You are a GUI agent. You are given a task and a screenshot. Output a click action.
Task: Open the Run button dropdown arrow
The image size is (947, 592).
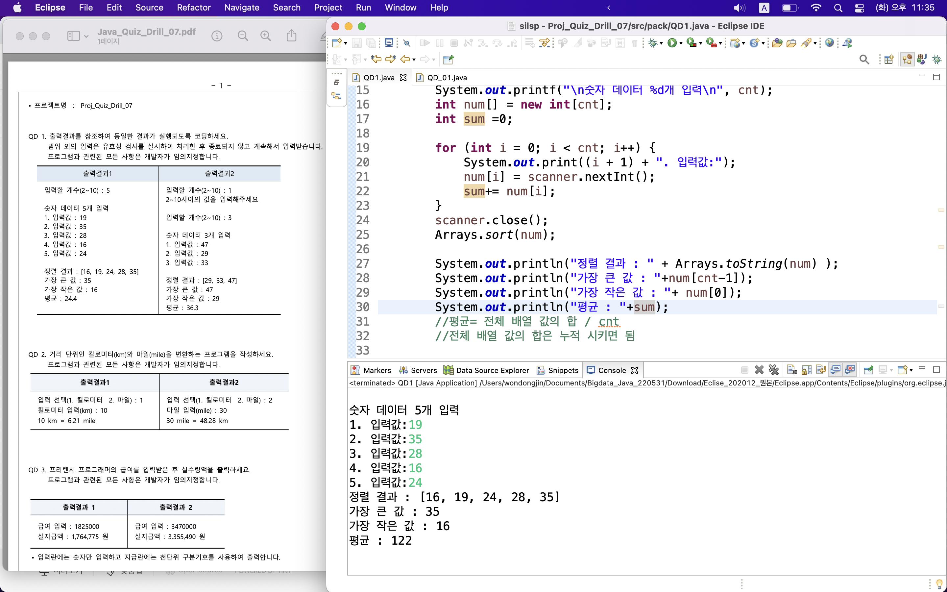point(681,43)
